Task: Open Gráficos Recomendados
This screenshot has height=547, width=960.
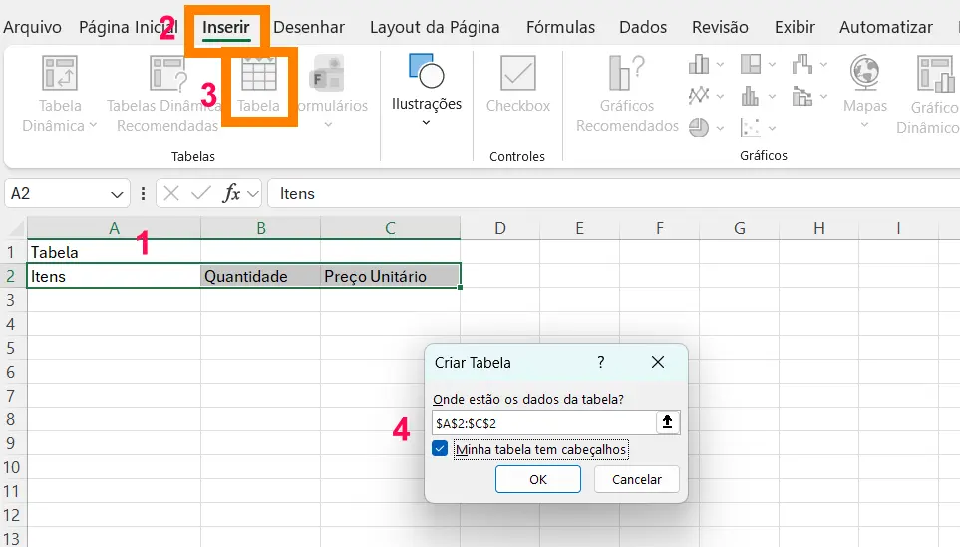Action: [x=627, y=72]
